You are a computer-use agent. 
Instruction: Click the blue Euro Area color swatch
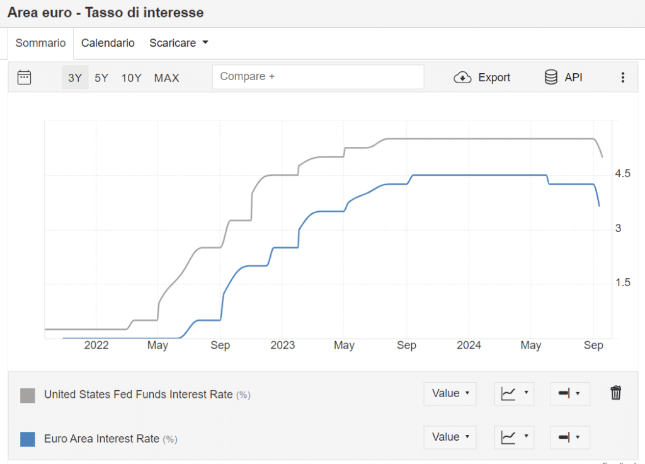click(28, 439)
